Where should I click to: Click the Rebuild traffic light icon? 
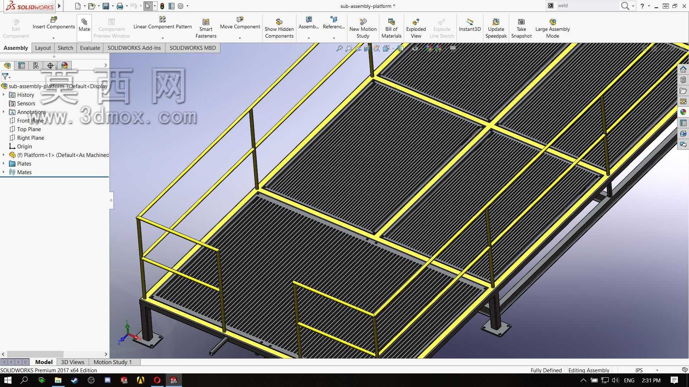click(x=162, y=6)
